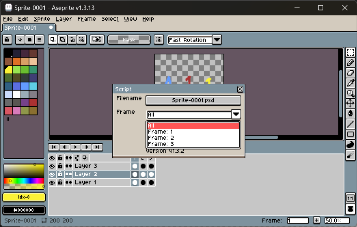This screenshot has width=357, height=227.
Task: Hide Layer 3 with its eye icon
Action: pos(52,166)
